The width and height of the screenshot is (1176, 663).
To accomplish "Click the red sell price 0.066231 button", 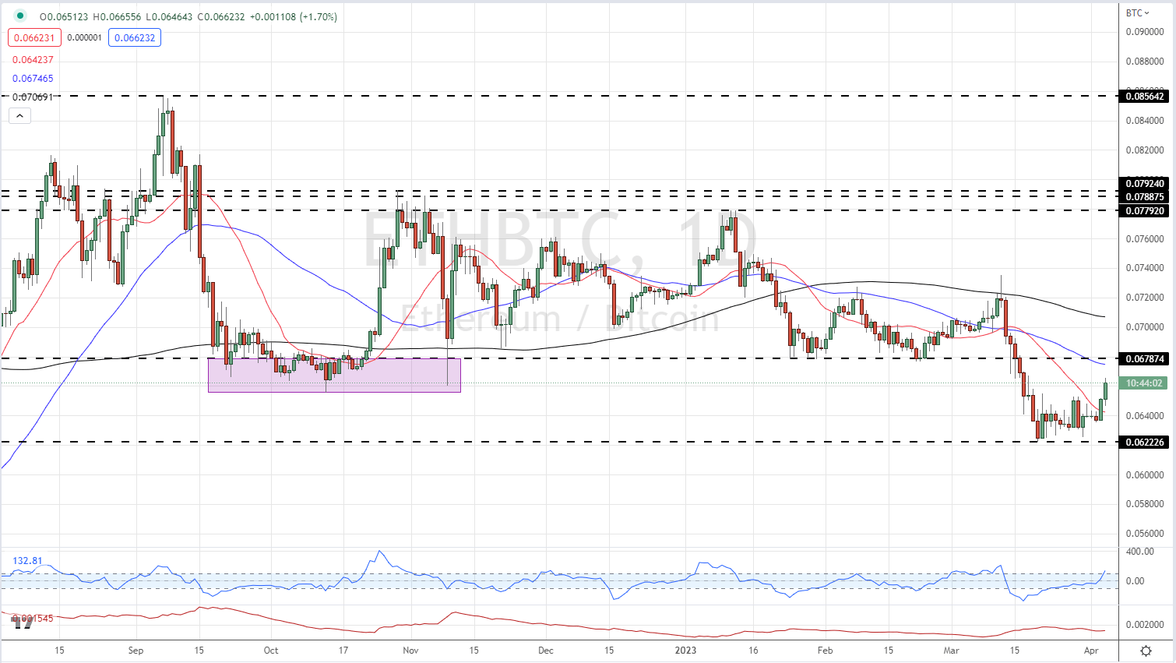I will [x=34, y=37].
